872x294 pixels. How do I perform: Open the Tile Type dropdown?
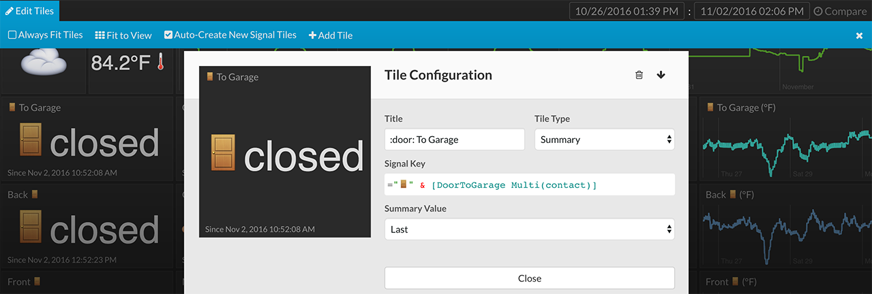[x=604, y=140]
